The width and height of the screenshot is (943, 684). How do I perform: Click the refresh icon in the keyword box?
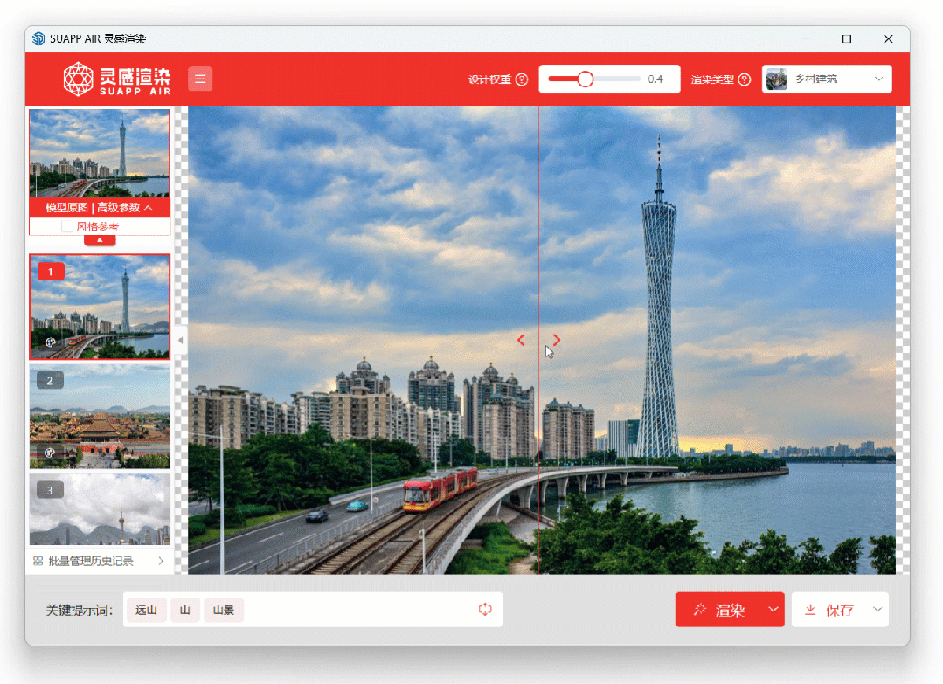pyautogui.click(x=485, y=610)
